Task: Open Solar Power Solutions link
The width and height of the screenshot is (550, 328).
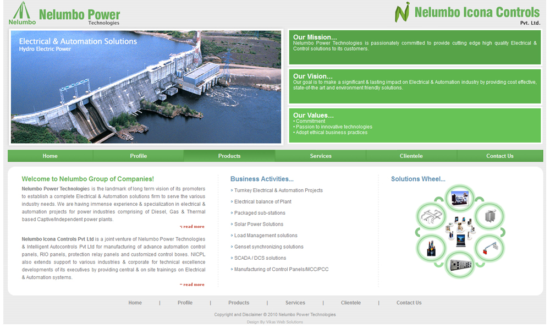Action: pyautogui.click(x=258, y=224)
